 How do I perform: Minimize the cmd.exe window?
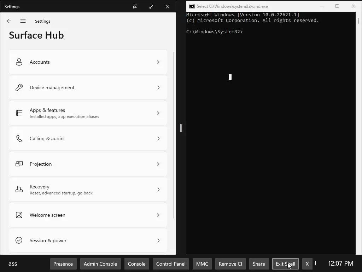tap(321, 6)
